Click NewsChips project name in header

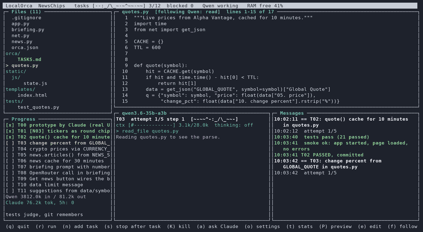(x=52, y=6)
